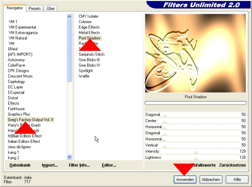
Task: Select Graphics Plus category
Action: (19, 114)
